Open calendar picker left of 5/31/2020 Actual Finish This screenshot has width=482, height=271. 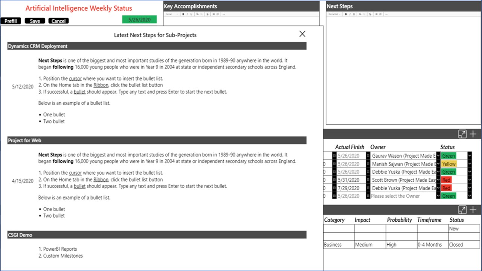click(334, 180)
